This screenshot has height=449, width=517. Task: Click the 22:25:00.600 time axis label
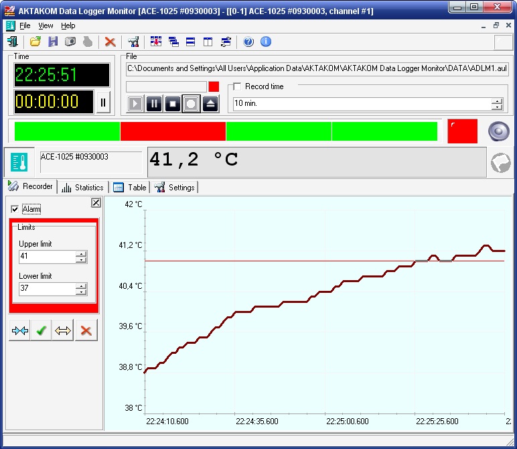pyautogui.click(x=347, y=422)
